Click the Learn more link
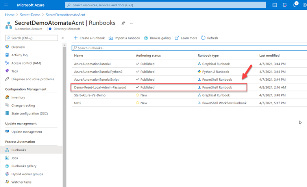The width and height of the screenshot is (307, 187). coord(186,38)
